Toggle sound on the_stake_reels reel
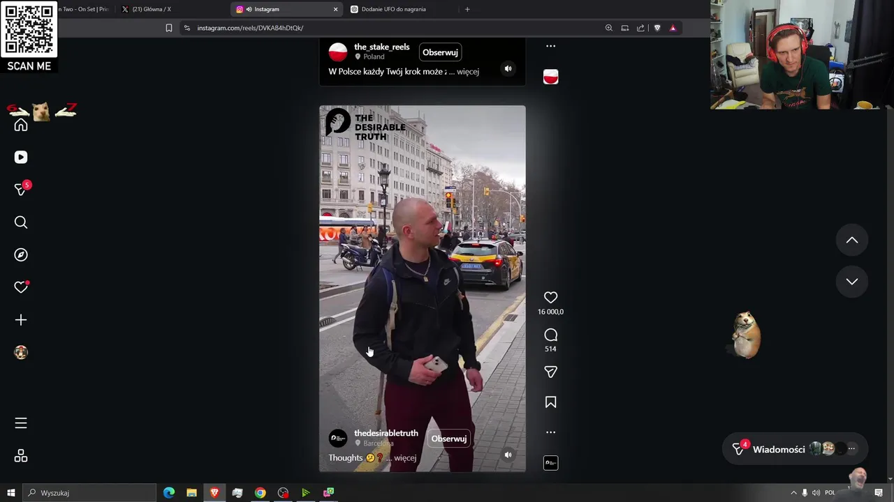Image resolution: width=894 pixels, height=502 pixels. [508, 68]
